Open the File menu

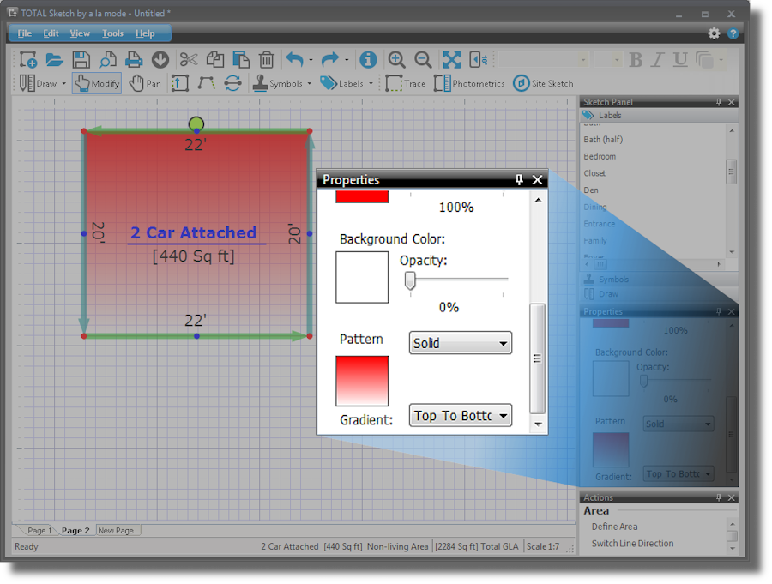click(x=25, y=33)
